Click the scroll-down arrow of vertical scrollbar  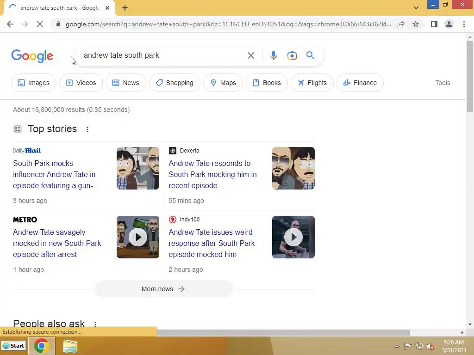(470, 324)
